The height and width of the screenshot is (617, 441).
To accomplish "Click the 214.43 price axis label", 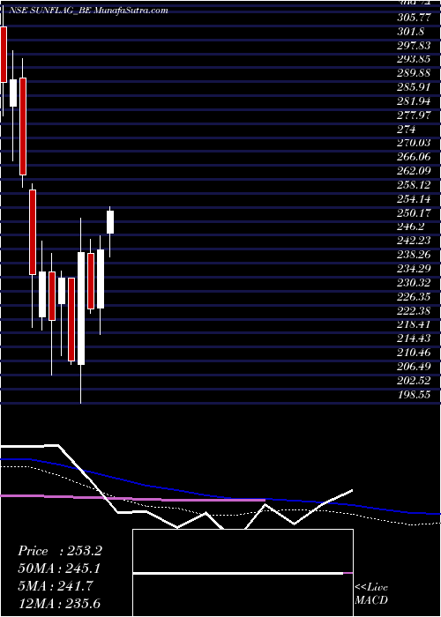I will (414, 338).
